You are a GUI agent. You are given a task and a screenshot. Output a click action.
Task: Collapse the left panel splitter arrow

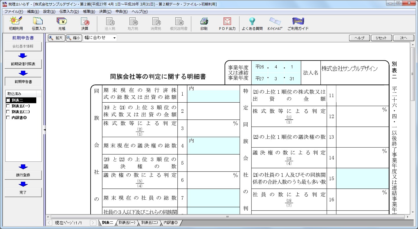click(44, 130)
